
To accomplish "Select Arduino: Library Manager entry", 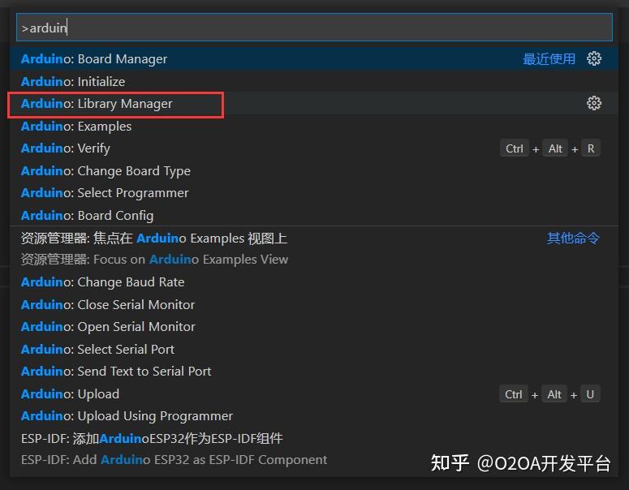I will [x=314, y=104].
